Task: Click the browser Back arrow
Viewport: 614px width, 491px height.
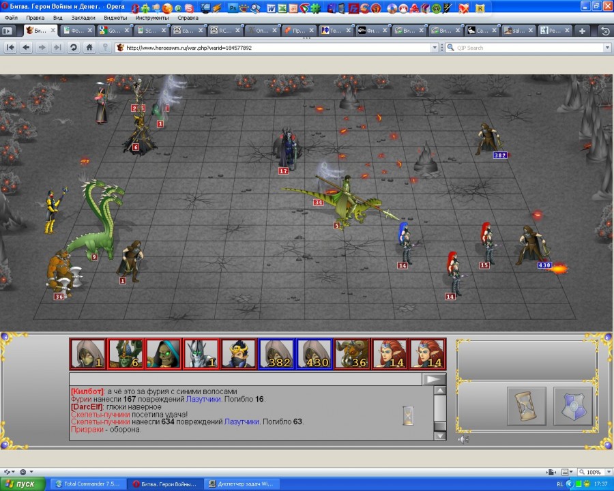Action: pos(26,47)
